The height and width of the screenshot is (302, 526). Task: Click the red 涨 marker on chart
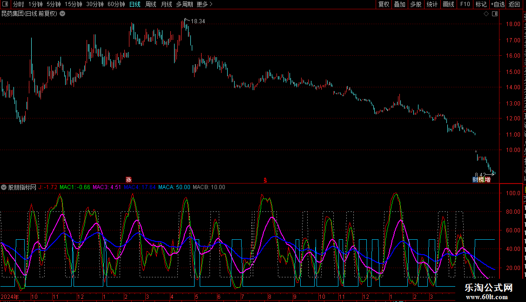[x=128, y=180]
